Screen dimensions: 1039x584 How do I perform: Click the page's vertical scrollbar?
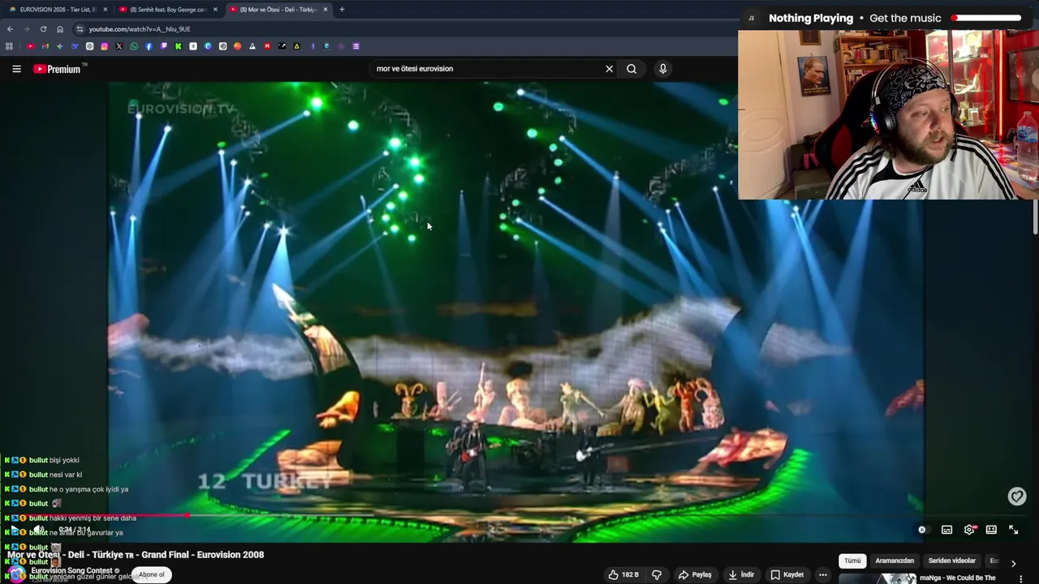click(1035, 219)
